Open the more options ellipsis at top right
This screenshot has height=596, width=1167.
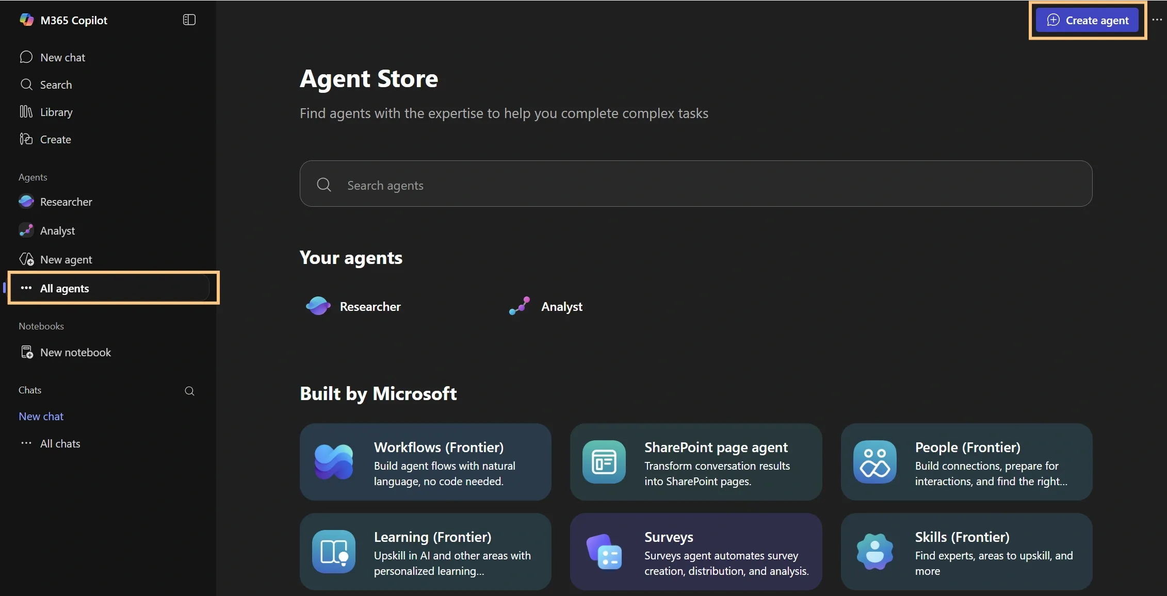pos(1157,20)
